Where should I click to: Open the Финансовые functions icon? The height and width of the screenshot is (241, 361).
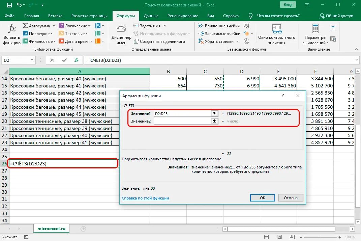pyautogui.click(x=25, y=41)
